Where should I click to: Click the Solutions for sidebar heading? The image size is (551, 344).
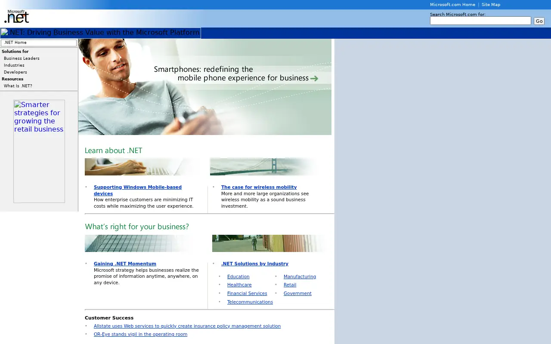(x=15, y=52)
